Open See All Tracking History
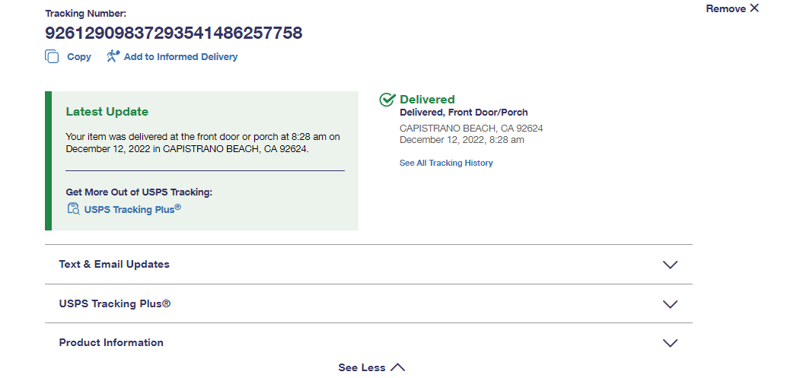Image resolution: width=803 pixels, height=378 pixels. point(446,163)
